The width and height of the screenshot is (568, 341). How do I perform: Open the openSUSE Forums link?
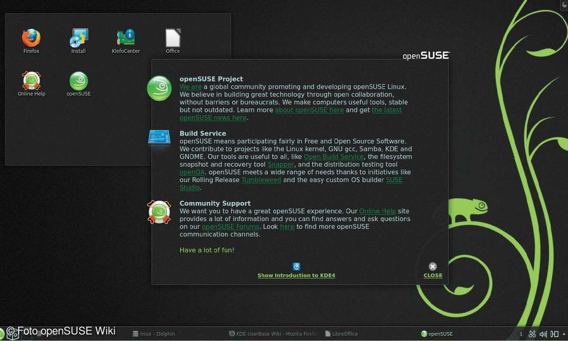tap(230, 226)
